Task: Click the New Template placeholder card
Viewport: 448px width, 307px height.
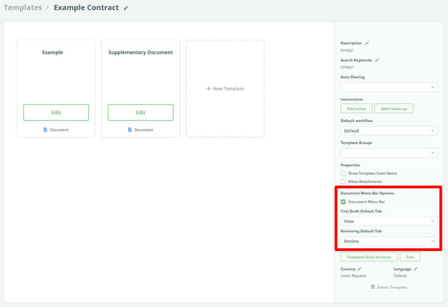Action: 225,88
